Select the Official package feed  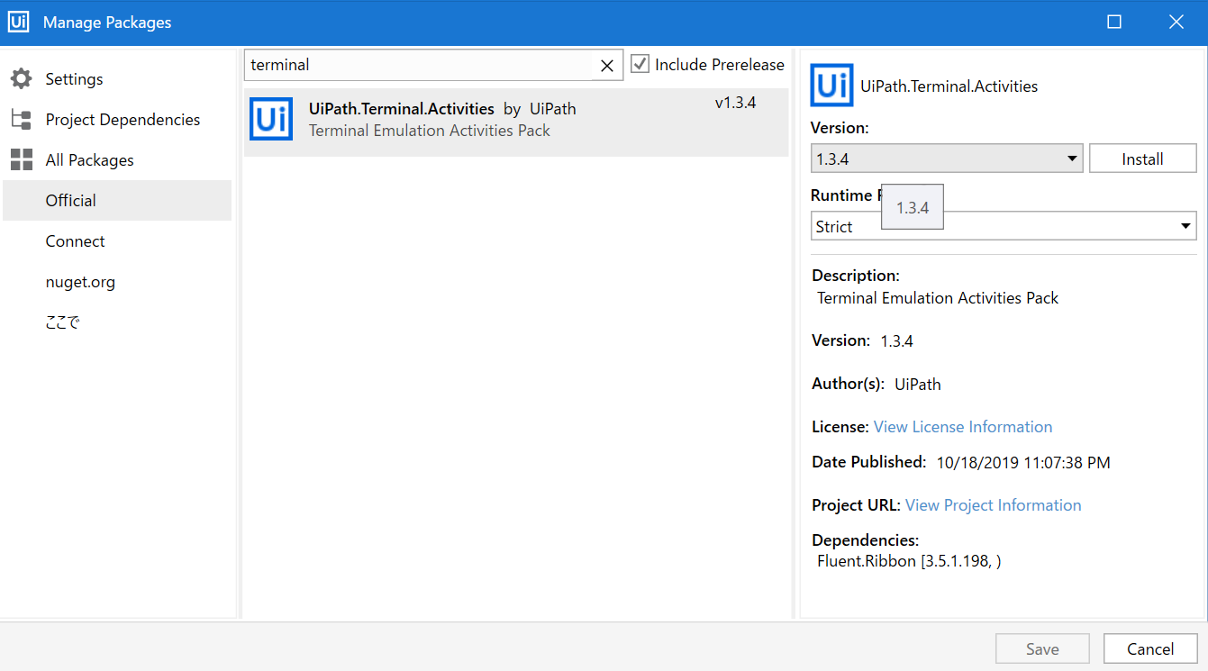click(117, 200)
